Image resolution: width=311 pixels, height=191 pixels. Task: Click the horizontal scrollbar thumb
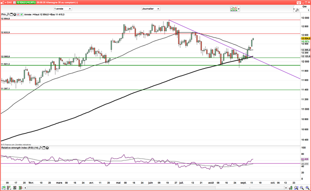pyautogui.click(x=250, y=188)
